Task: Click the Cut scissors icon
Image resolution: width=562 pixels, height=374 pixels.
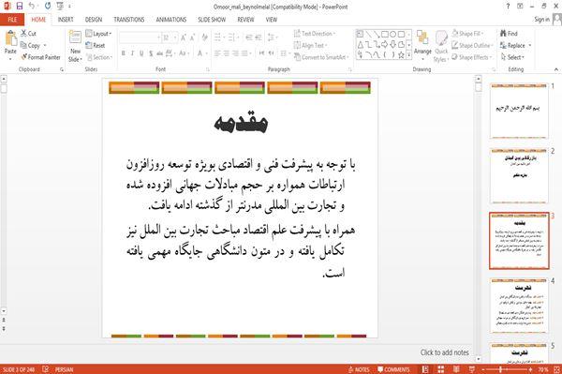Action: [23, 34]
